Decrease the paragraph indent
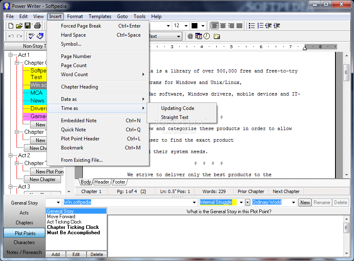The height and width of the screenshot is (261, 354). pyautogui.click(x=268, y=26)
